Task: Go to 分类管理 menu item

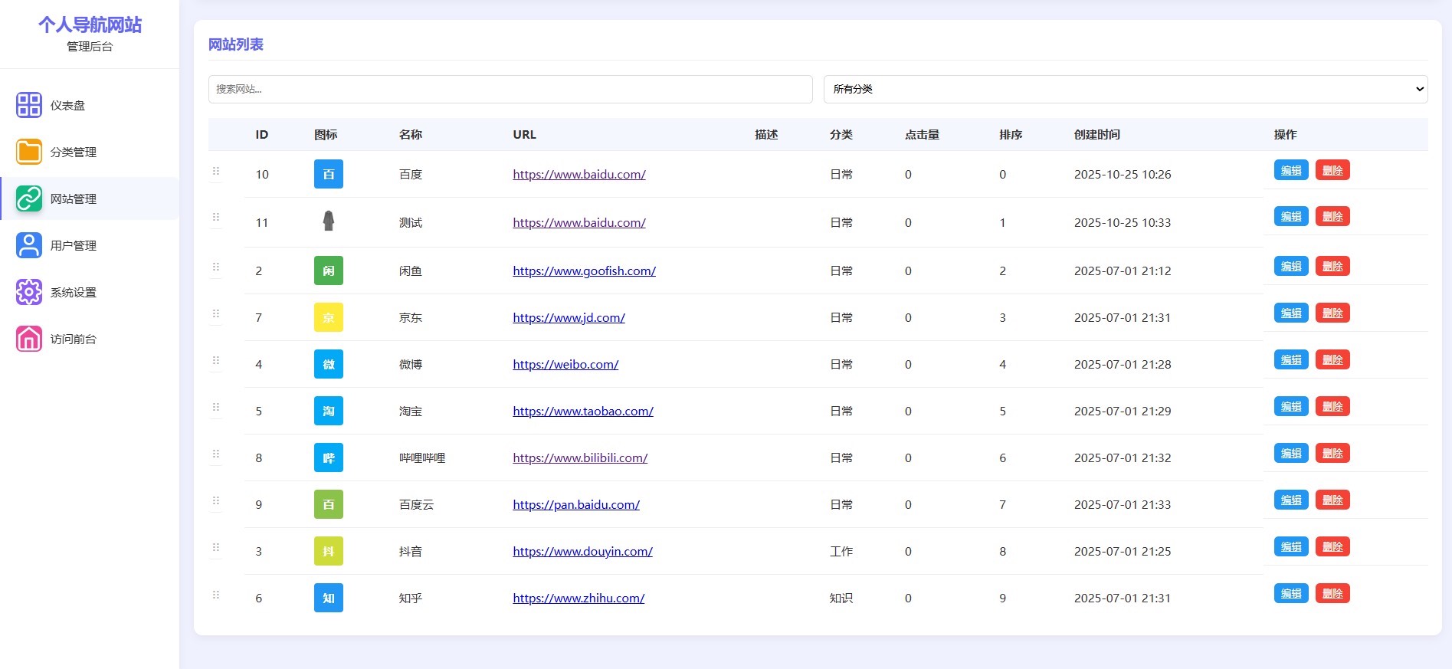Action: [x=74, y=152]
